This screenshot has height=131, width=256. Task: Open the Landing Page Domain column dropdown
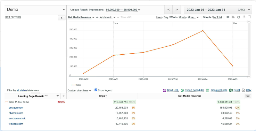(58, 96)
